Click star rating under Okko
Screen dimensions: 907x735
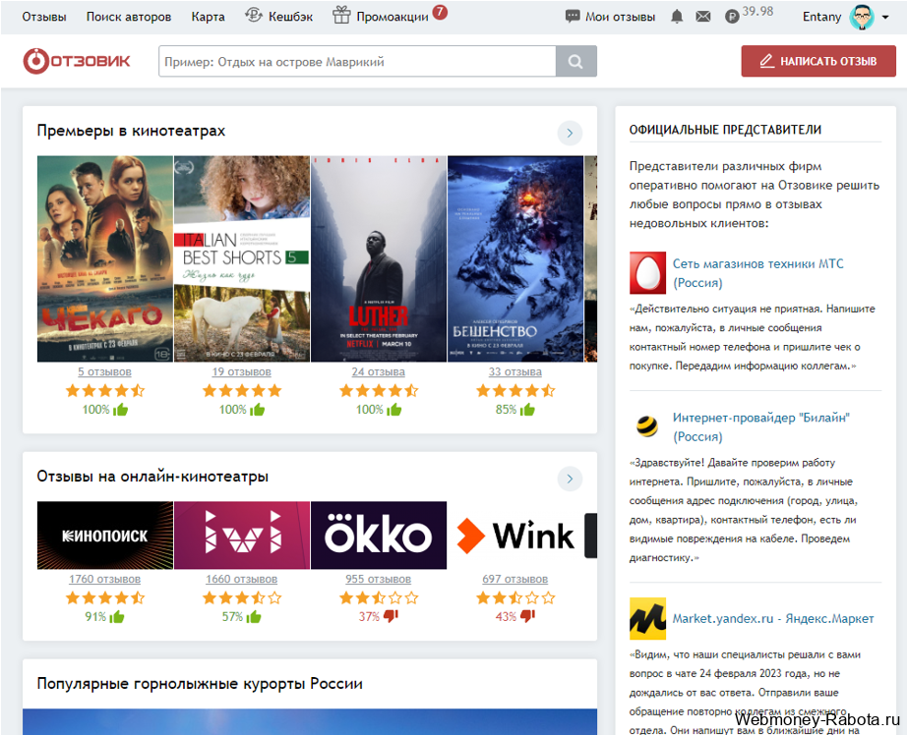[379, 598]
